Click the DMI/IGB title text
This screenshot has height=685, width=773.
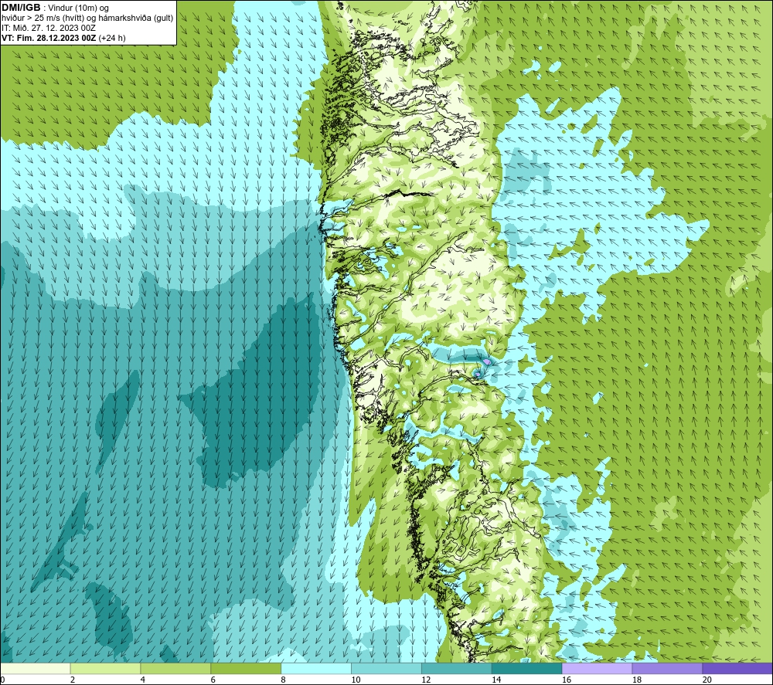tap(21, 8)
